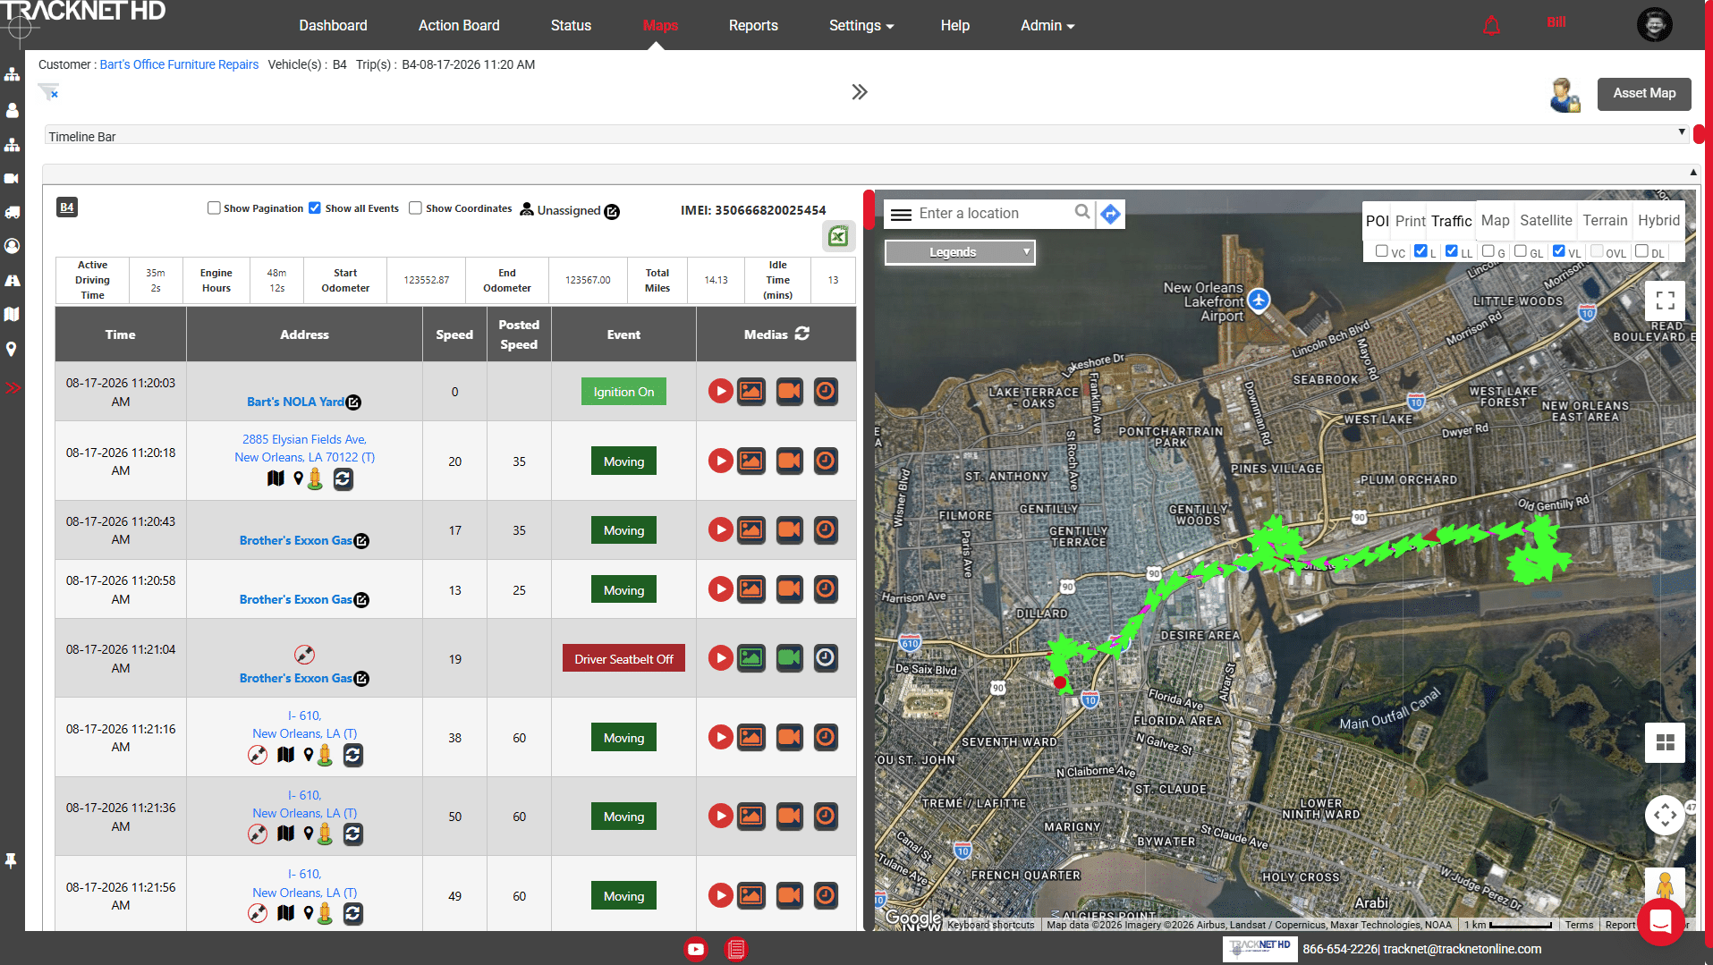Open the Legends dropdown on the map
1713x965 pixels.
(960, 252)
